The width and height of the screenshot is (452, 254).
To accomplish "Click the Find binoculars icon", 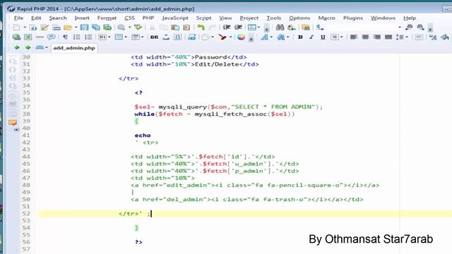I will coord(280,28).
